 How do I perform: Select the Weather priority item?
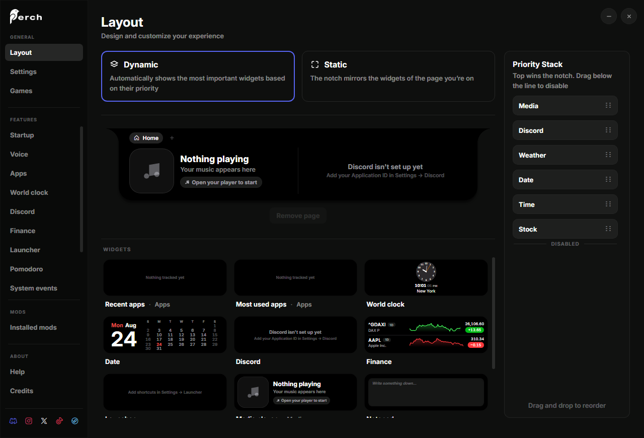coord(565,155)
